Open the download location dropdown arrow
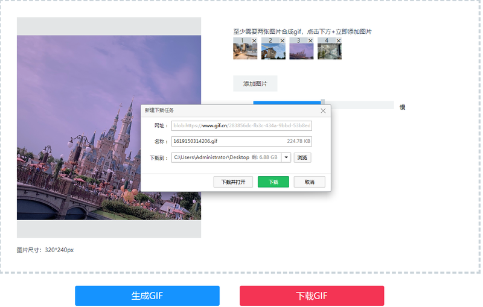This screenshot has width=483, height=307. [x=286, y=157]
